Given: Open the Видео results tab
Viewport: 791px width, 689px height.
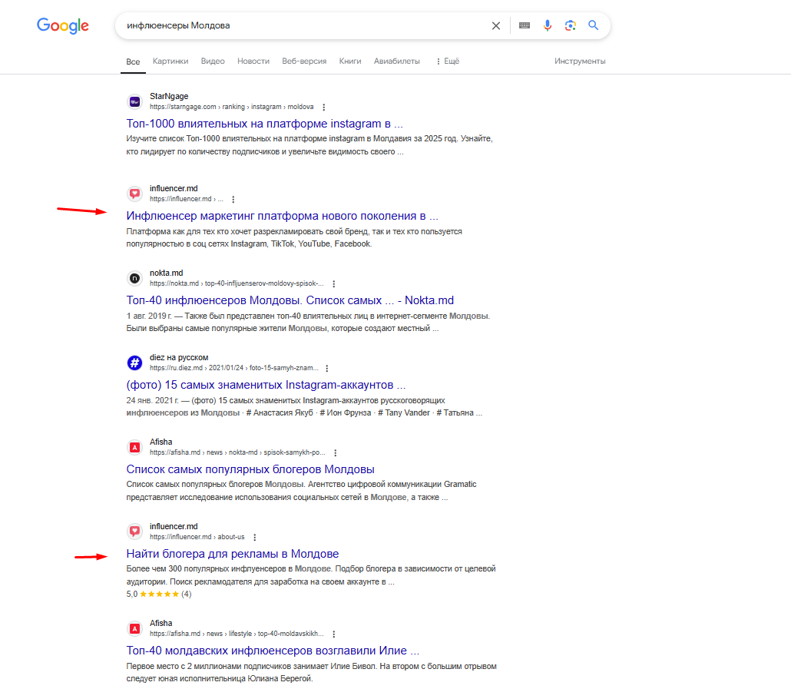Looking at the screenshot, I should coord(213,61).
